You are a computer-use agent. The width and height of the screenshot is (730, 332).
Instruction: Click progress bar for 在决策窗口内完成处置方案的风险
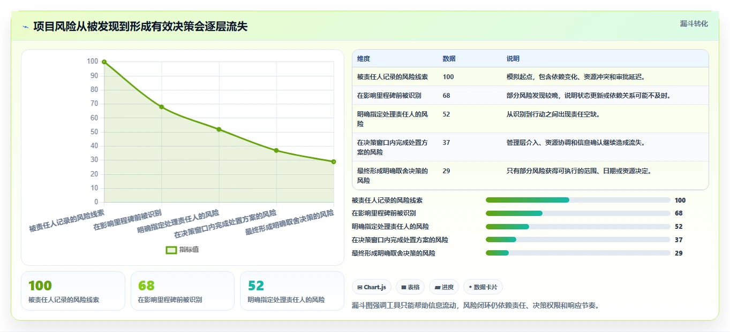click(x=578, y=240)
